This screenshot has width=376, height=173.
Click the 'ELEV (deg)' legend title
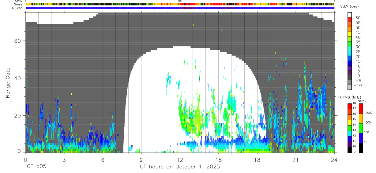[349, 6]
